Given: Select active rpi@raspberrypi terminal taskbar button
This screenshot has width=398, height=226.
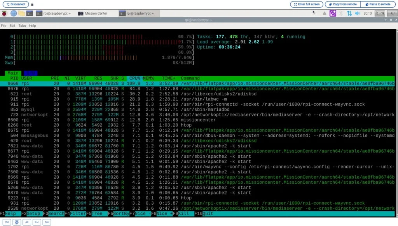Looking at the screenshot, I should (x=139, y=14).
